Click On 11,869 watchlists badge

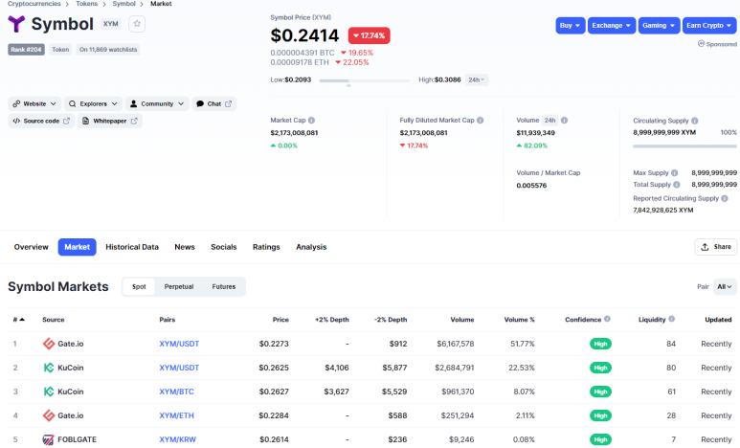108,50
